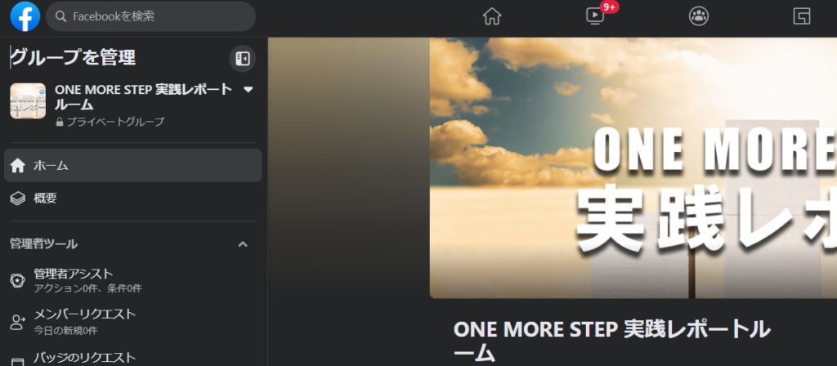Click the 管理者アシスト icon
The width and height of the screenshot is (837, 366).
pos(18,281)
